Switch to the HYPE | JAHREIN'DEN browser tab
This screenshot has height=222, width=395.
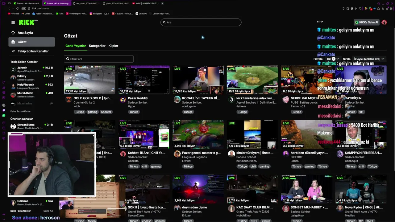145,3
